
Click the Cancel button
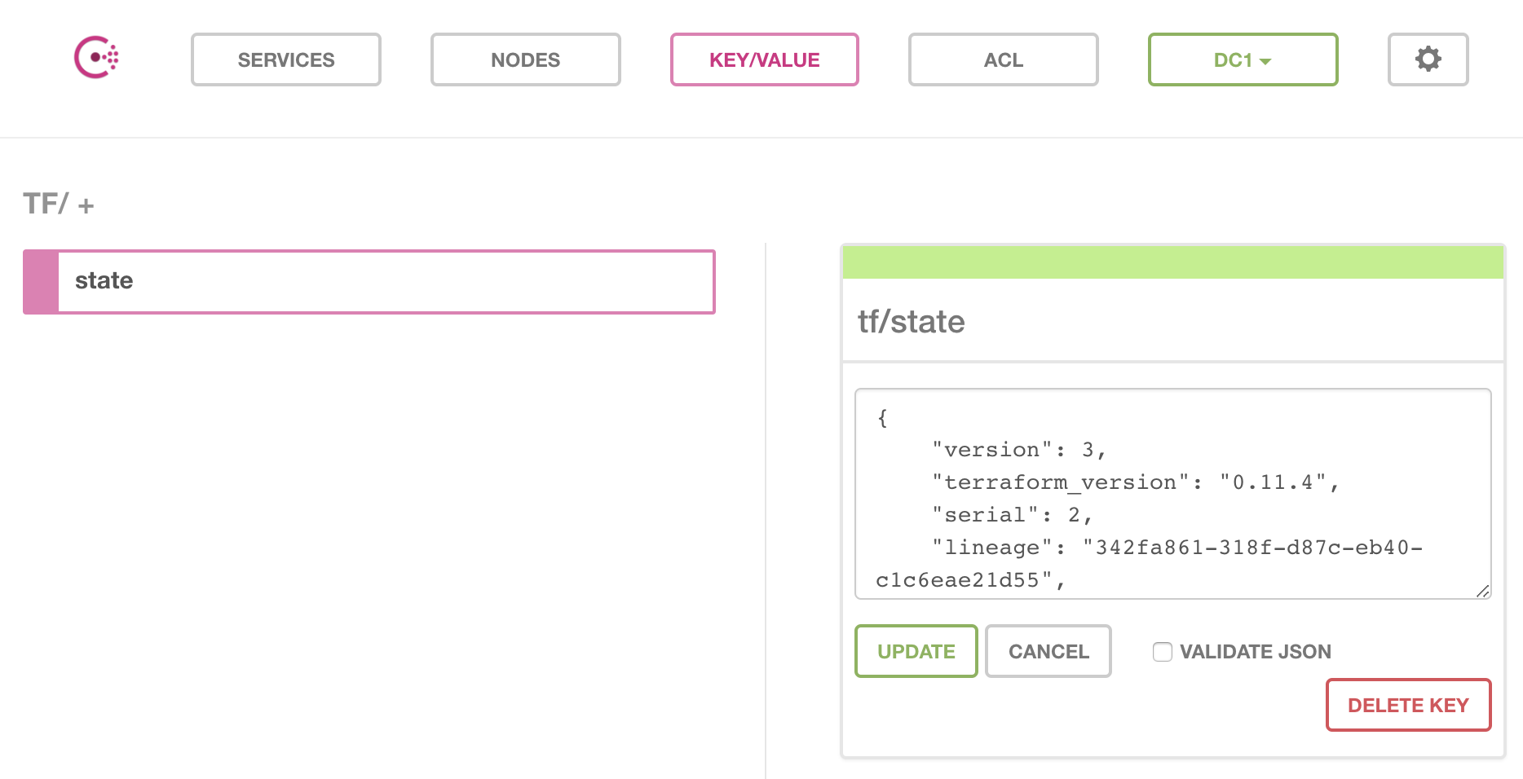click(1048, 651)
